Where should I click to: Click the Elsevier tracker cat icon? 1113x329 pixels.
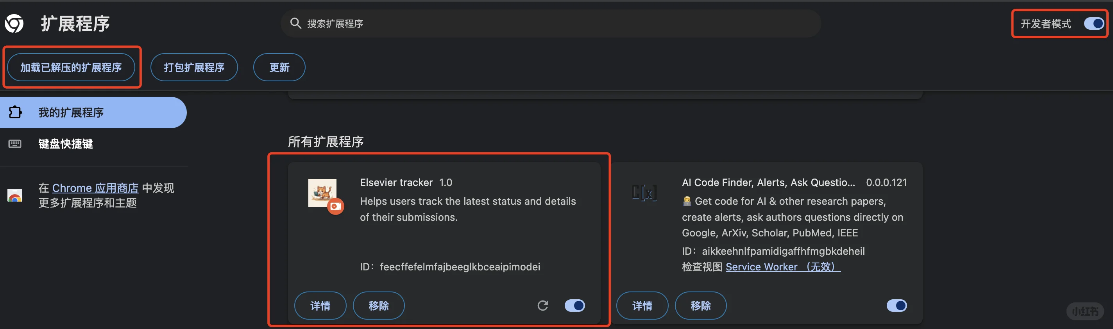point(322,193)
